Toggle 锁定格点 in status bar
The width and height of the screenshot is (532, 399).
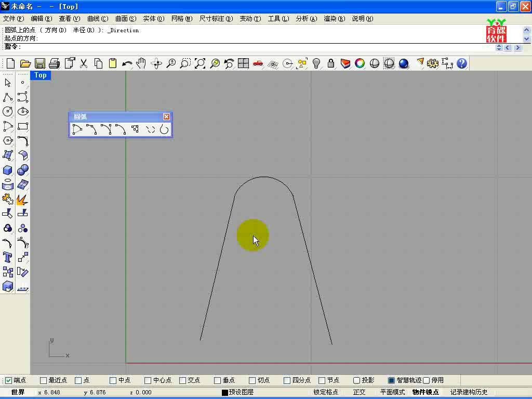326,392
